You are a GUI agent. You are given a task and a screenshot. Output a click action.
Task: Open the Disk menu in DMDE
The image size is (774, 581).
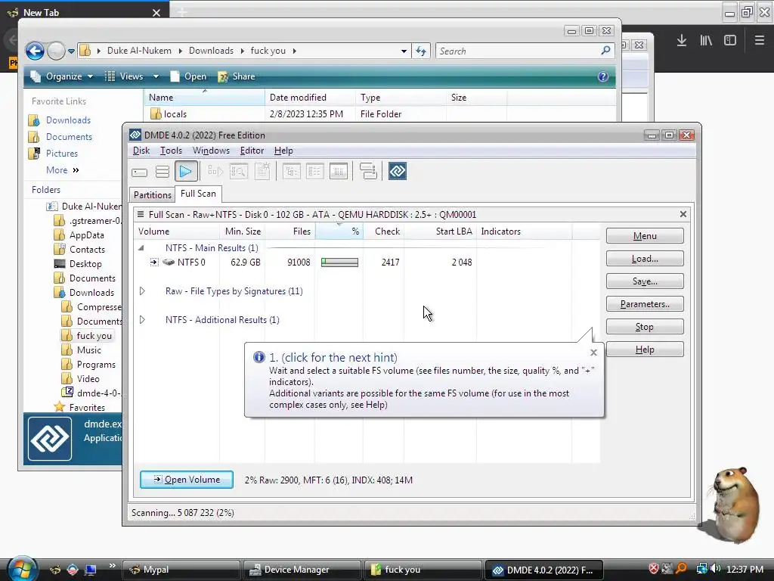[x=141, y=151]
